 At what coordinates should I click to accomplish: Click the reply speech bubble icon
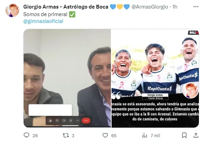coord(27,135)
